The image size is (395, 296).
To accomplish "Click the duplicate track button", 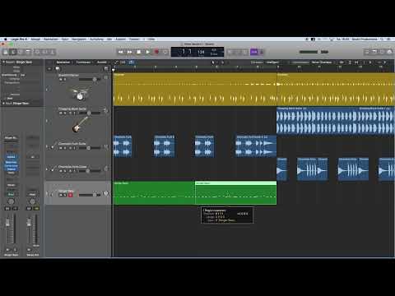I will click(x=58, y=68).
